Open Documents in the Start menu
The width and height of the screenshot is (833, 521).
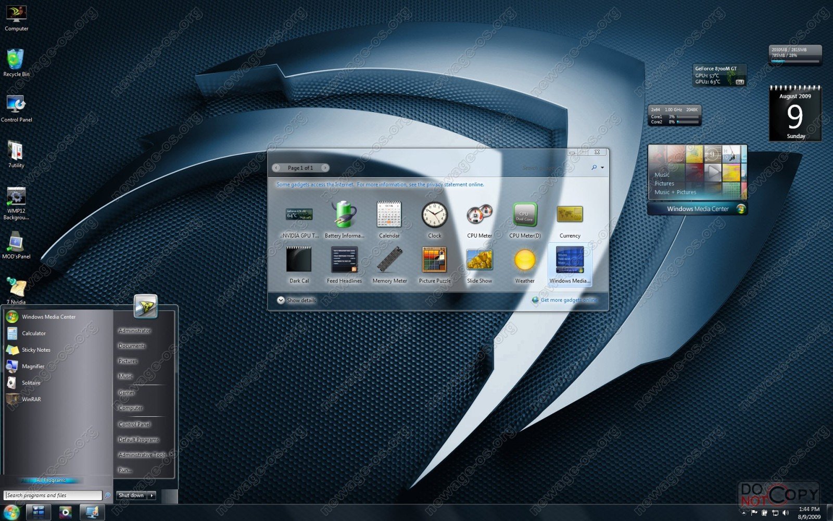tap(132, 346)
